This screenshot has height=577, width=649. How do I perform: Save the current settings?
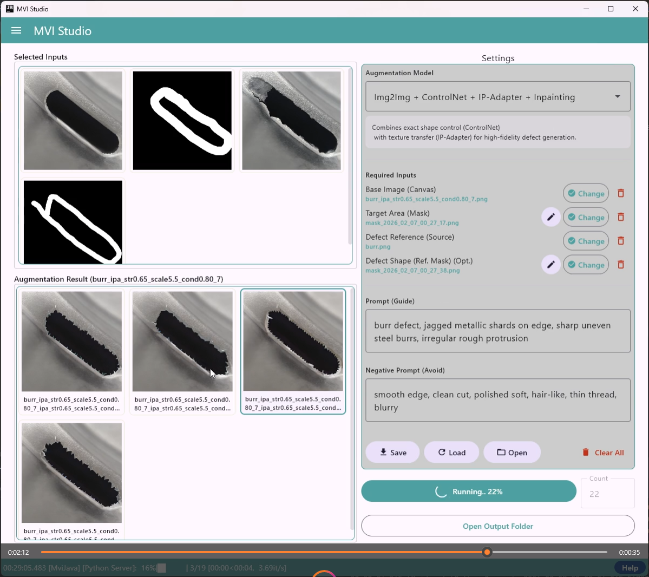point(393,453)
